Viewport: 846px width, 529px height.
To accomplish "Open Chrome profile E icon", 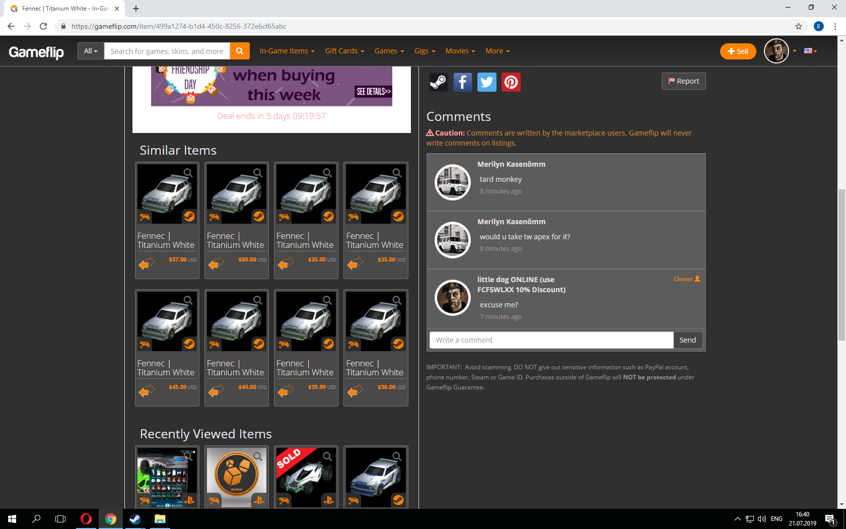I will 819,26.
